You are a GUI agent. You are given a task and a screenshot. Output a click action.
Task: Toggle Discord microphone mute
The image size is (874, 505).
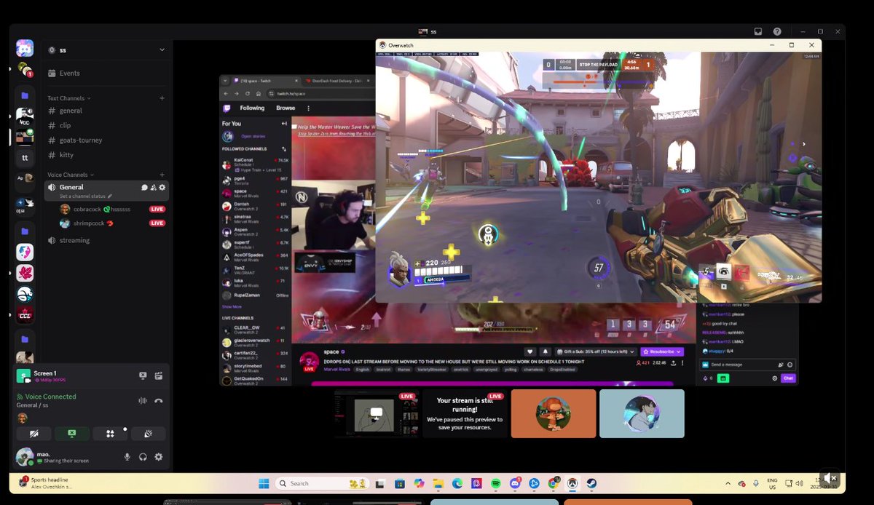[127, 457]
